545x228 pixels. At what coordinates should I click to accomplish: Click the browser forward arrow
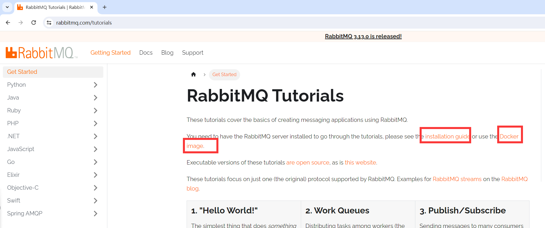(x=21, y=23)
